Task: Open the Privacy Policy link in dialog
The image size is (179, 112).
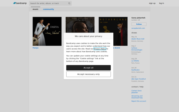Action: [100, 49]
